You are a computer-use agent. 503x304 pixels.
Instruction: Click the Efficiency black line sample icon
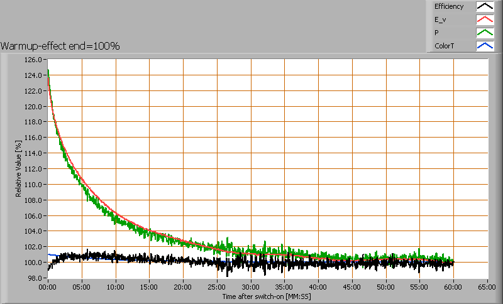click(484, 7)
